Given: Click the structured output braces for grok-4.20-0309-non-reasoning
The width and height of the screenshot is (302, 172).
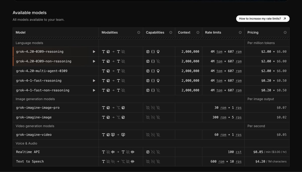Looking at the screenshot, I should [x=153, y=61].
